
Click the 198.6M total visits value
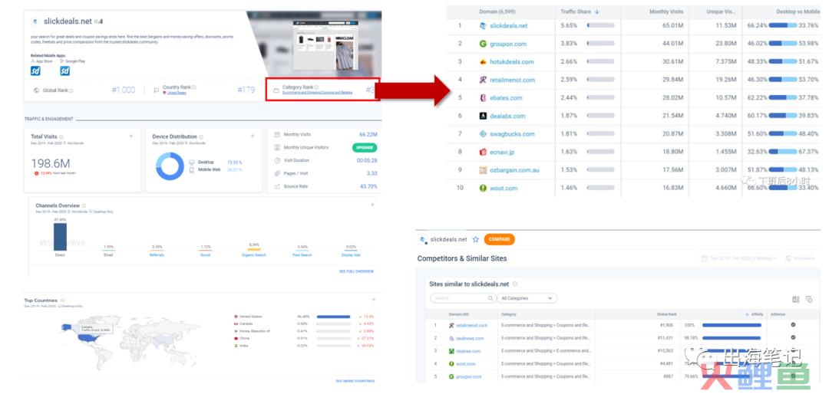(50, 164)
